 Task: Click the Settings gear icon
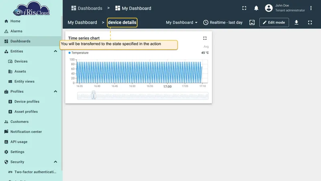6,152
